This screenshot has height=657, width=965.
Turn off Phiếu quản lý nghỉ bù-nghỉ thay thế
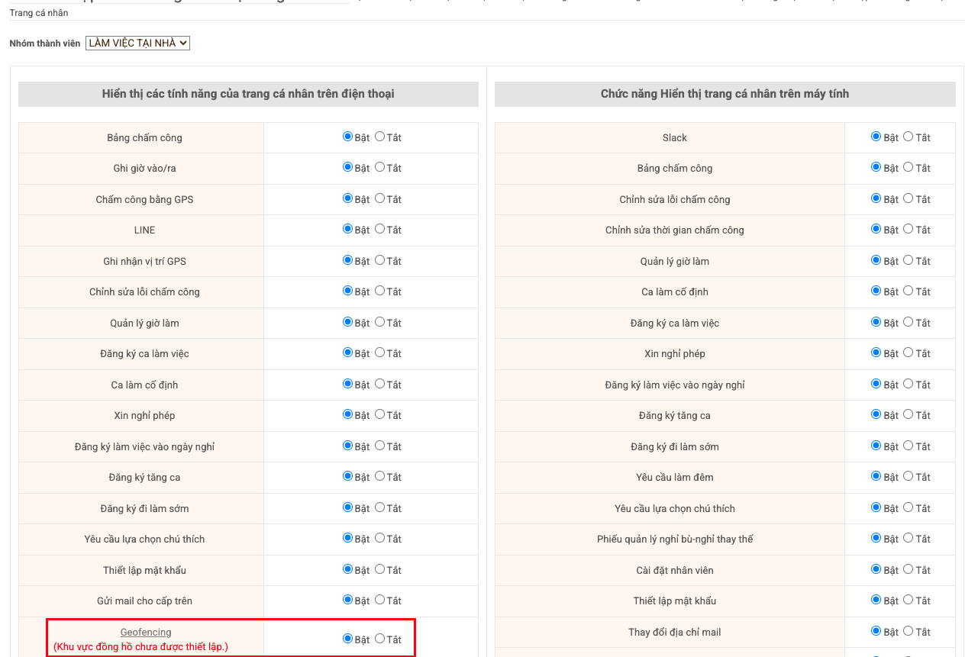pyautogui.click(x=908, y=538)
